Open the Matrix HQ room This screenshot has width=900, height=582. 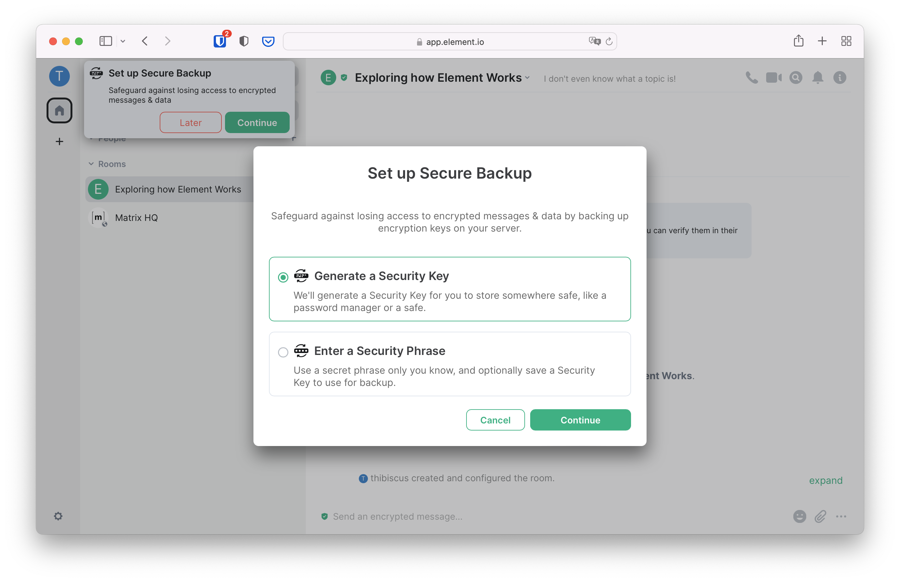136,218
